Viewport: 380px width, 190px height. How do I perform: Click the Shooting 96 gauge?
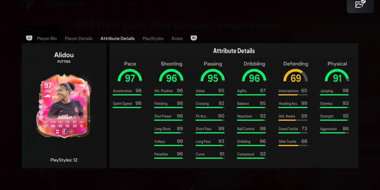(171, 76)
